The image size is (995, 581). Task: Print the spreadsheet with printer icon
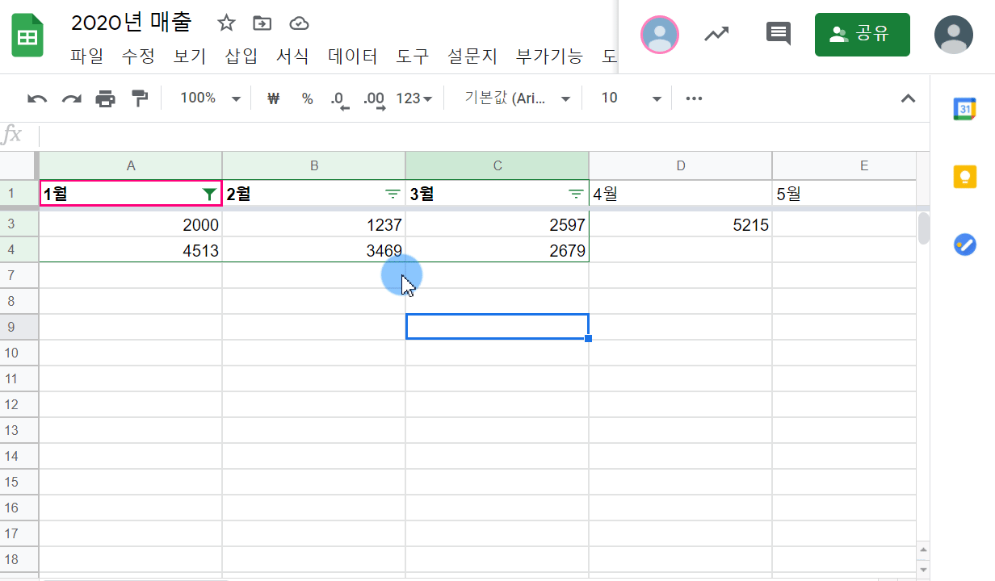coord(106,98)
